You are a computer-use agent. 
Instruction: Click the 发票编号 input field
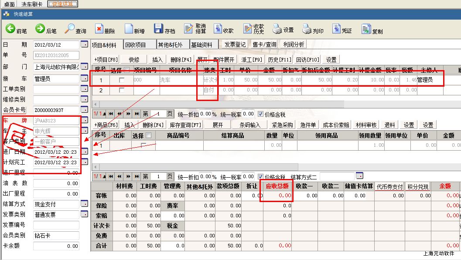point(56,225)
